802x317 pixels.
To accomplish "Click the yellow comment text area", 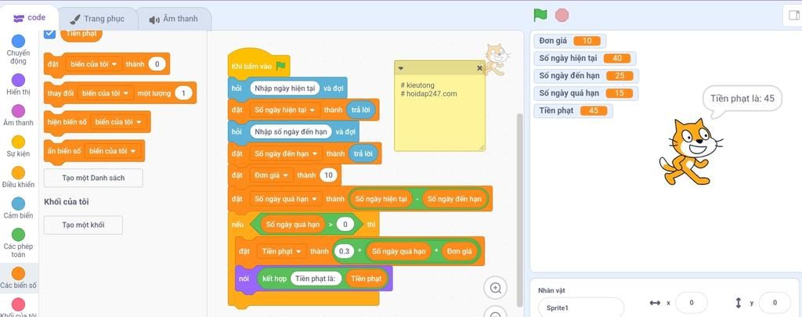I will (x=439, y=113).
